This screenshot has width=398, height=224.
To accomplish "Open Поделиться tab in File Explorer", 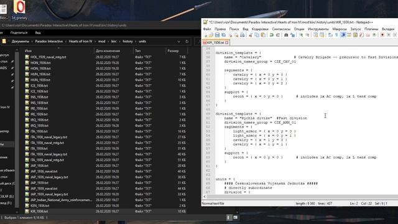I will (19, 33).
